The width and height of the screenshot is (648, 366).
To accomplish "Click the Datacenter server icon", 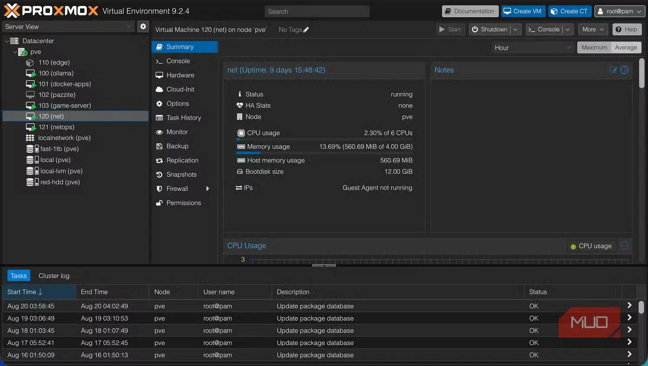I will 14,41.
